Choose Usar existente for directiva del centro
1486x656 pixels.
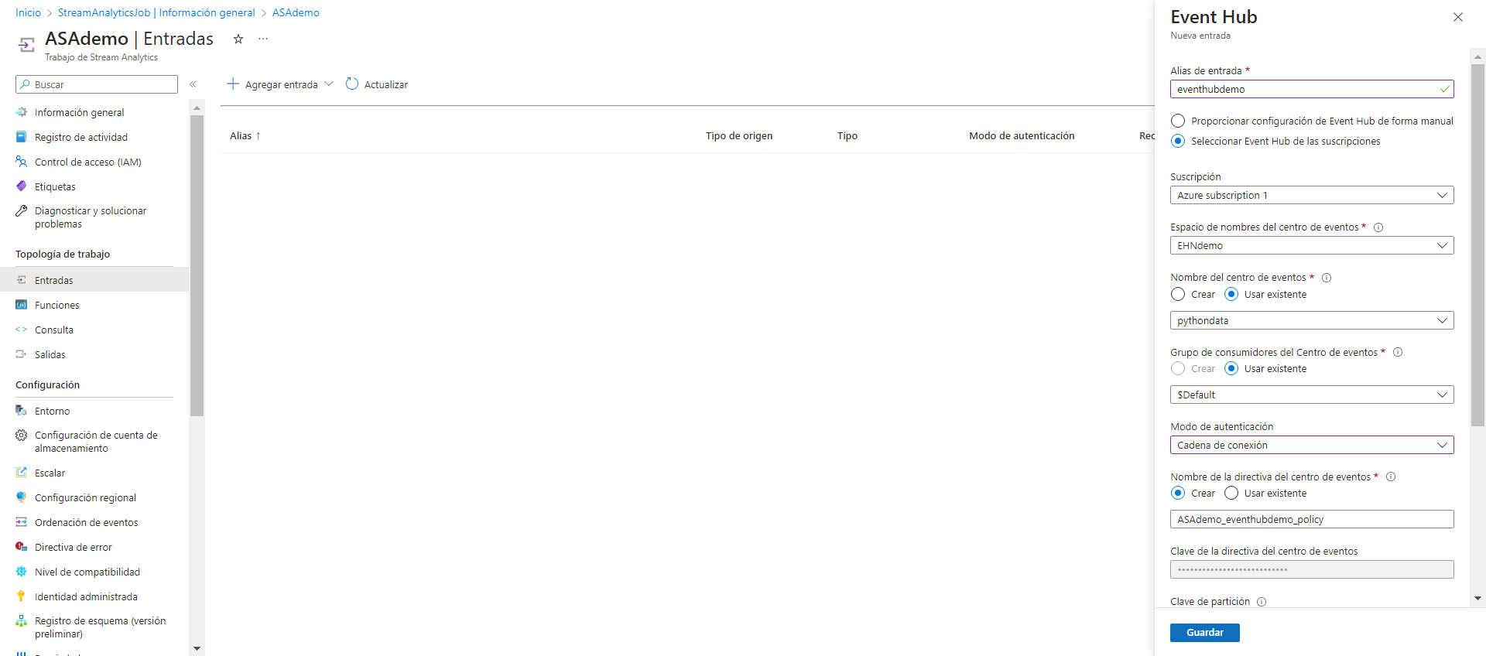click(1231, 494)
